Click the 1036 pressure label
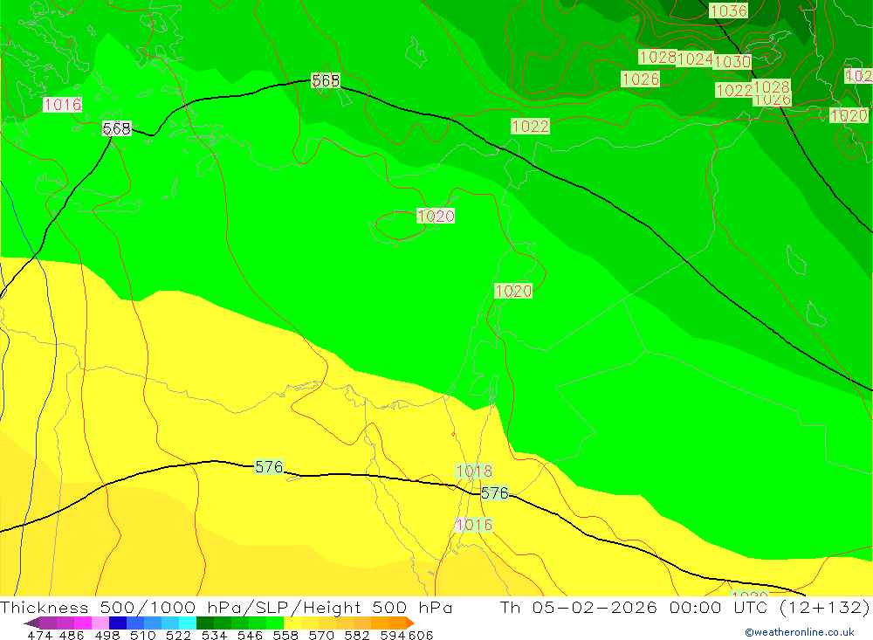873x640 pixels. click(x=728, y=10)
